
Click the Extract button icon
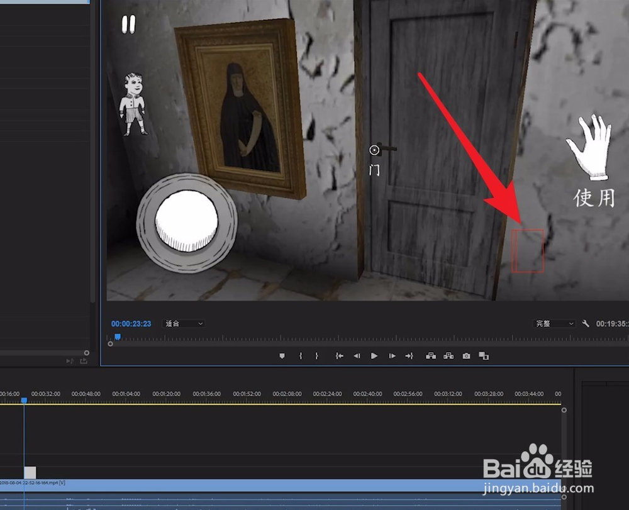tap(448, 356)
